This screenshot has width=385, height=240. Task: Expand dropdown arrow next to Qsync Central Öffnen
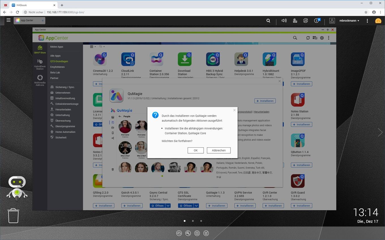coord(168,206)
